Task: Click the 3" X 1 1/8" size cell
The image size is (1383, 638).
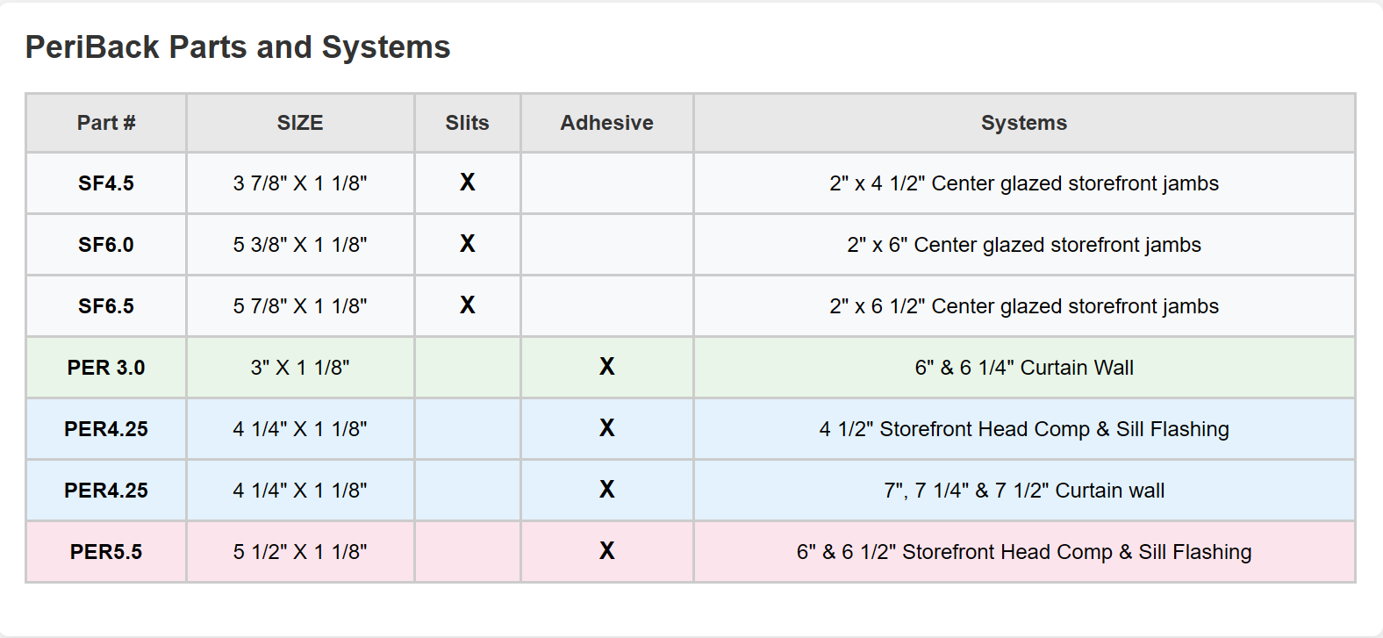Action: (300, 368)
